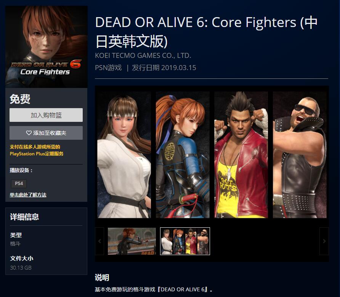Select the PS4 device badge
The image size is (340, 297).
(19, 184)
